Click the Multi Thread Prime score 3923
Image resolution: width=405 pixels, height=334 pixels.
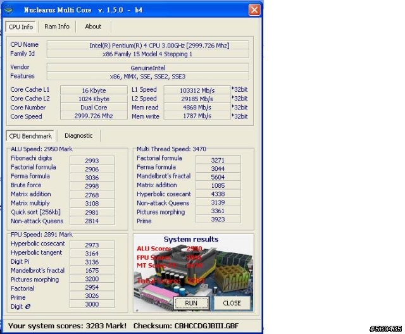(218, 219)
